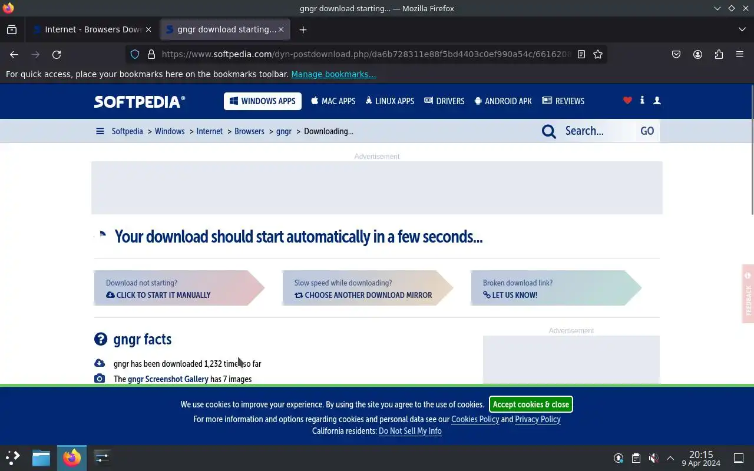Open the Extensions puzzle icon
754x471 pixels.
(719, 54)
